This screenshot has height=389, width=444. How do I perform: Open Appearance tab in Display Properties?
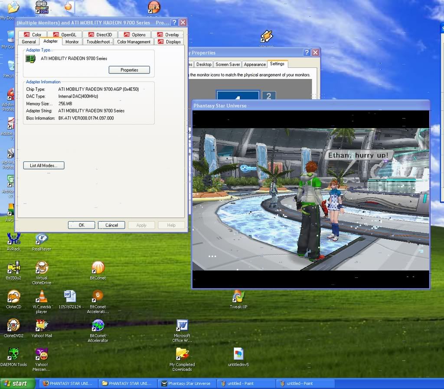tap(255, 64)
